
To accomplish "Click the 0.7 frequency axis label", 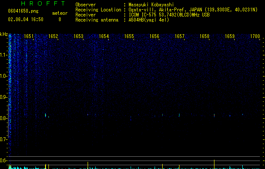I will click(4, 139).
